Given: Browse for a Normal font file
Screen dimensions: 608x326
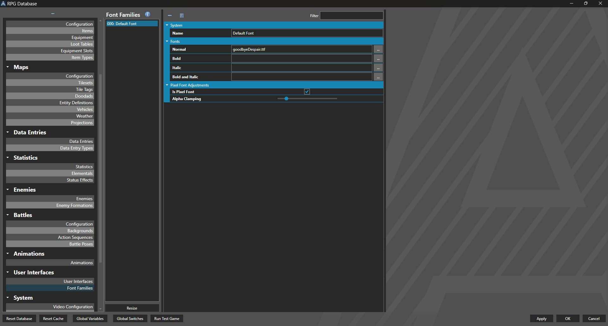Looking at the screenshot, I should pyautogui.click(x=378, y=49).
